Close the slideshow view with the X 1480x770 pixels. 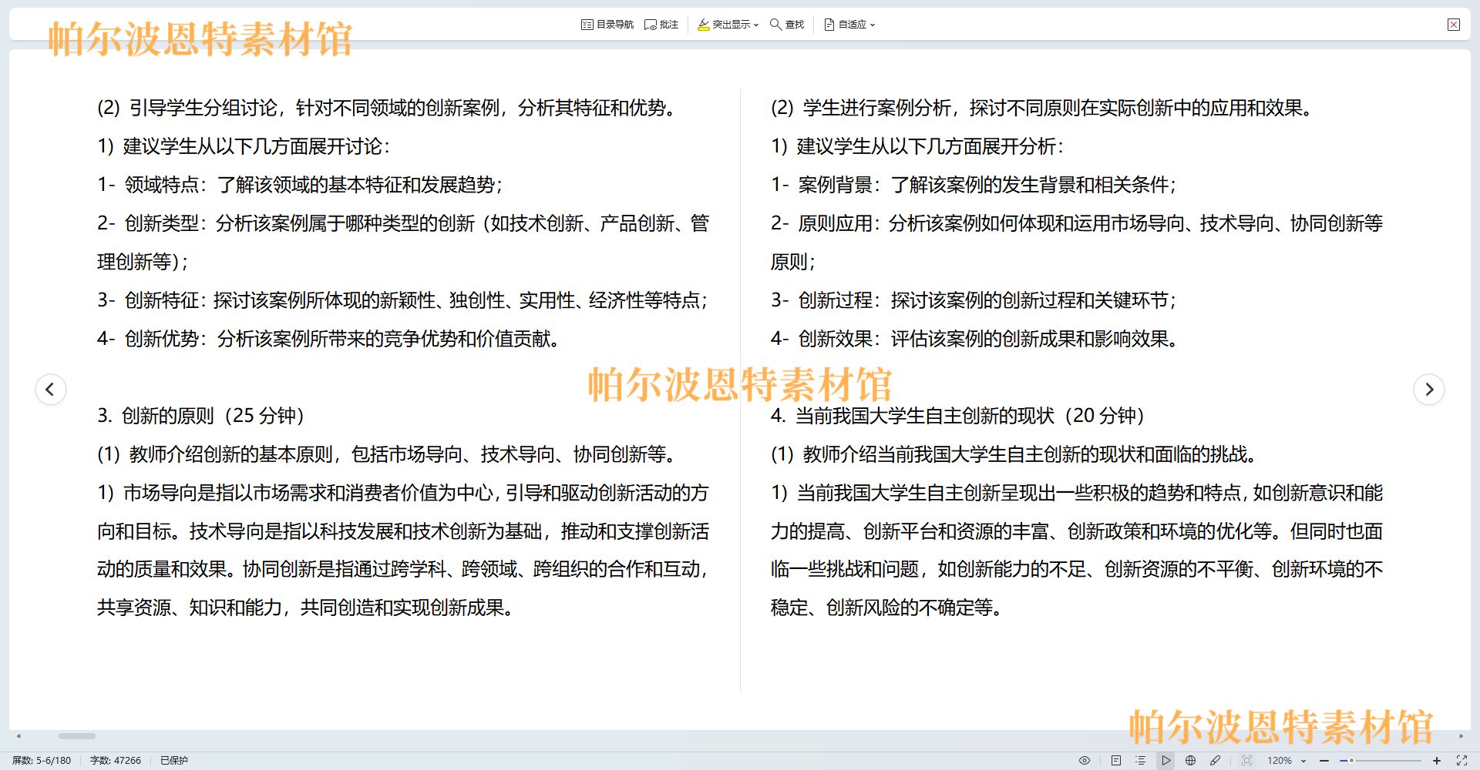point(1454,25)
